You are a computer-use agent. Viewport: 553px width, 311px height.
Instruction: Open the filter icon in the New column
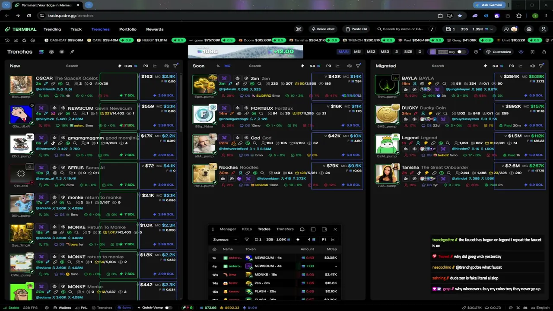click(175, 66)
